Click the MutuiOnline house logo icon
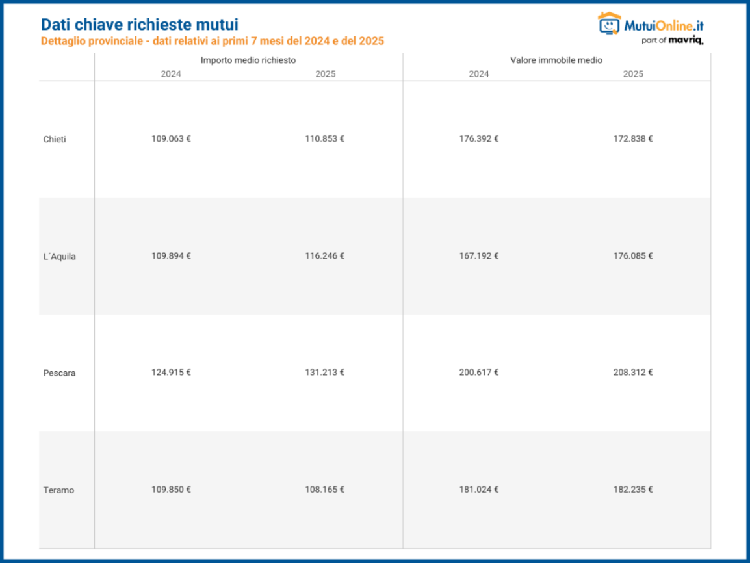 tap(609, 24)
